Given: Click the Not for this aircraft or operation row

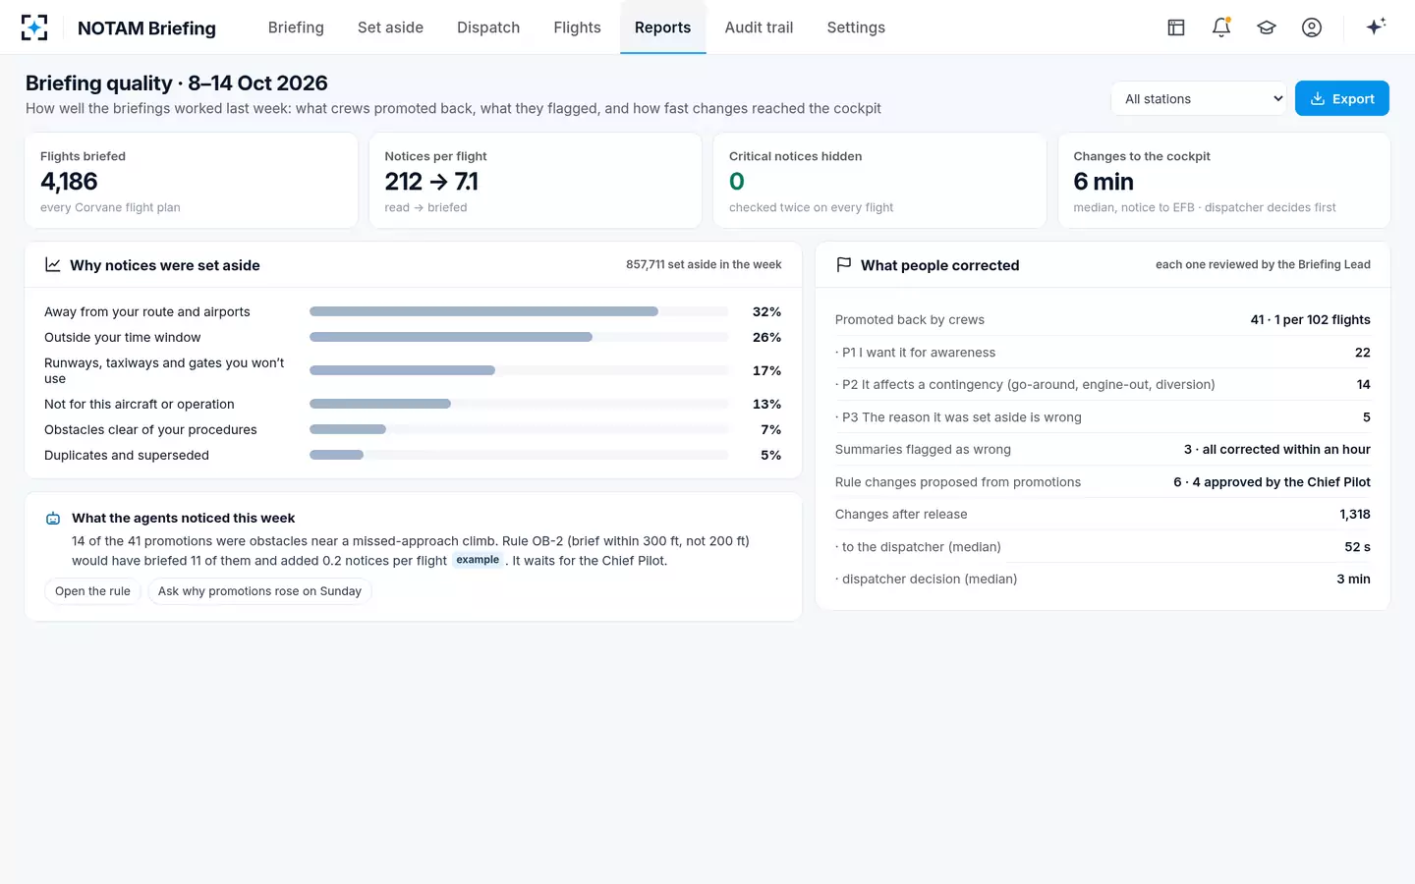Looking at the screenshot, I should tap(413, 404).
